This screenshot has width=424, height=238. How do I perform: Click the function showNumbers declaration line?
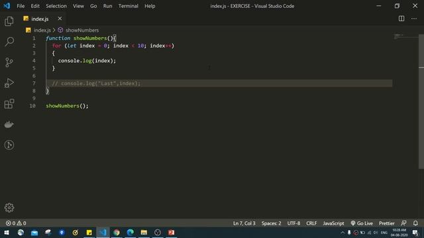(81, 38)
